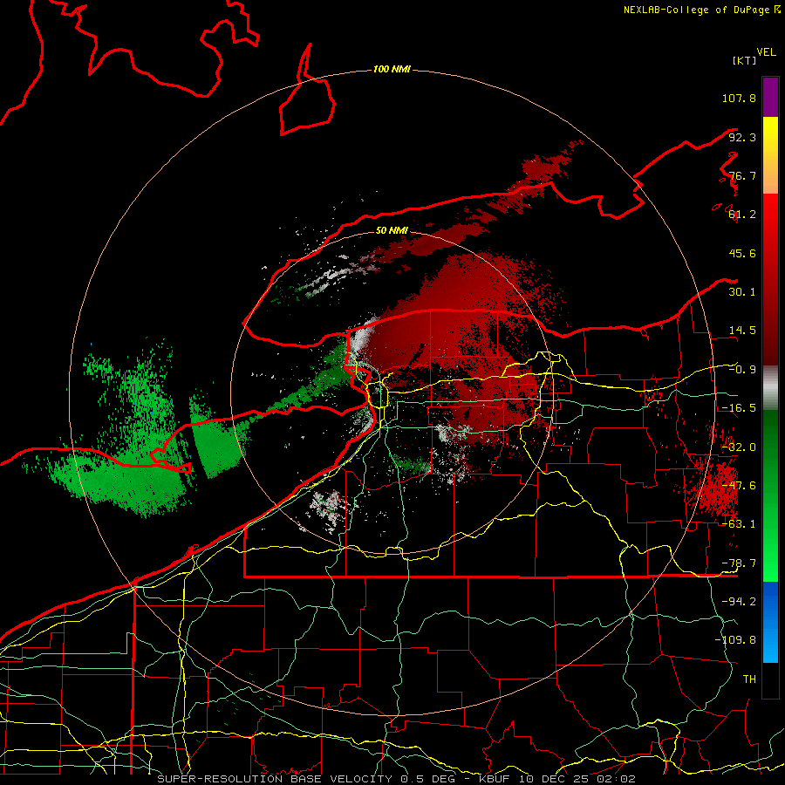Pick the gray near-zero segment of color bar
The height and width of the screenshot is (785, 785).
[770, 388]
